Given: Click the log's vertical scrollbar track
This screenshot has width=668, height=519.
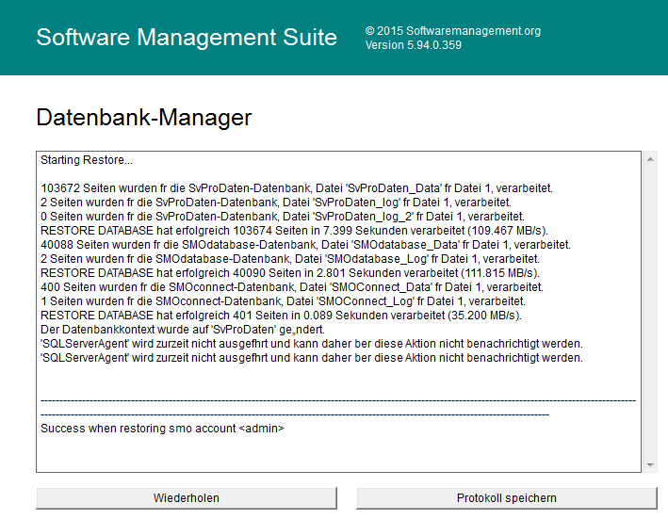Looking at the screenshot, I should 649,311.
